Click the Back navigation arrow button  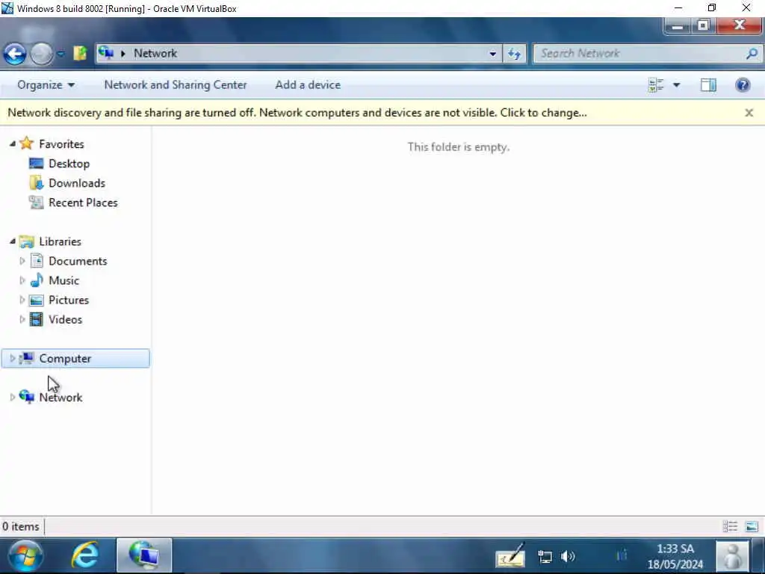click(15, 54)
